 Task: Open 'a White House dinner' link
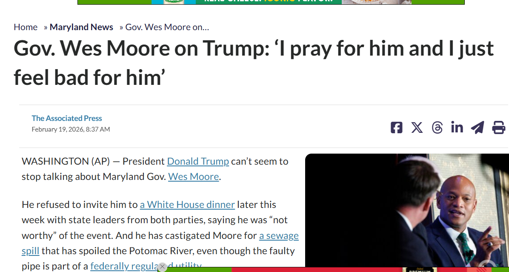click(x=187, y=205)
